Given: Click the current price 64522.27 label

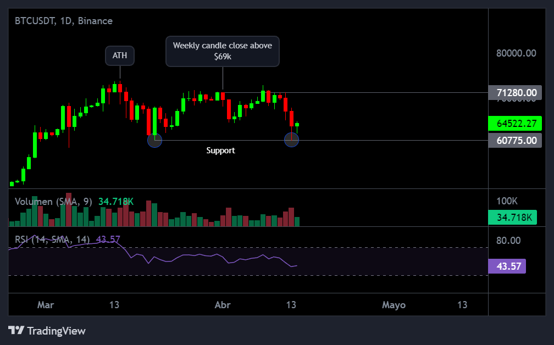Looking at the screenshot, I should click(515, 123).
